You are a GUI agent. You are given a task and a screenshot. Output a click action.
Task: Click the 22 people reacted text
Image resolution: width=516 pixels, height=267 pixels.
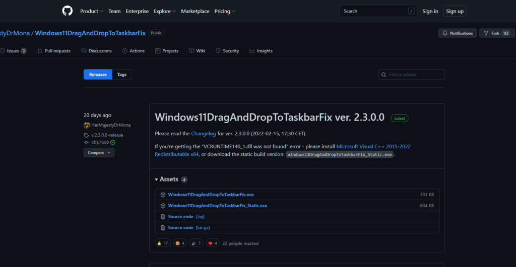pyautogui.click(x=240, y=243)
